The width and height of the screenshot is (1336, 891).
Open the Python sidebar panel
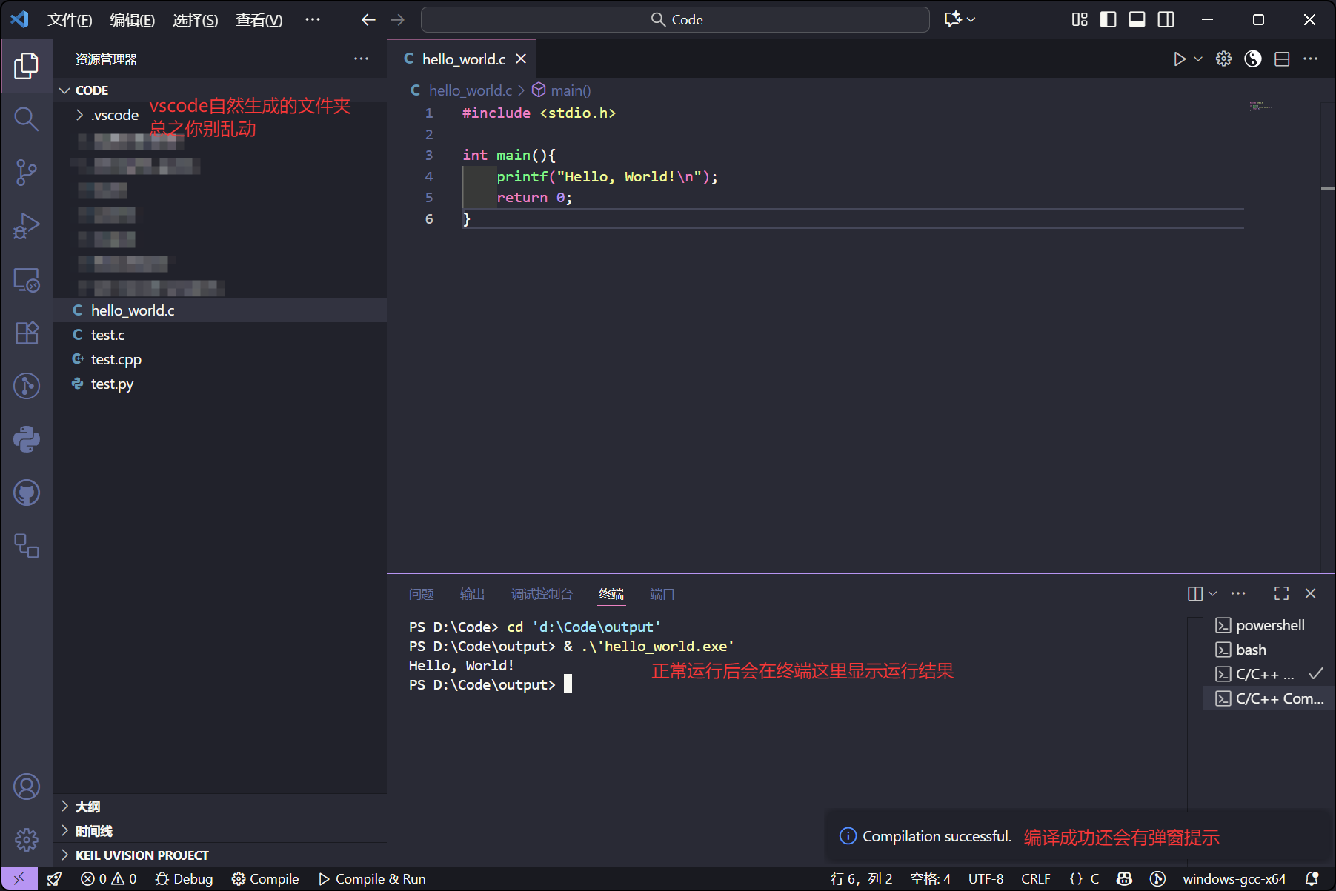[27, 439]
